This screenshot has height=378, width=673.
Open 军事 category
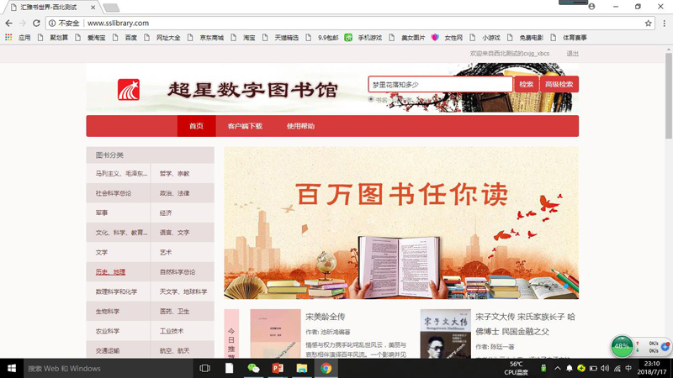102,213
